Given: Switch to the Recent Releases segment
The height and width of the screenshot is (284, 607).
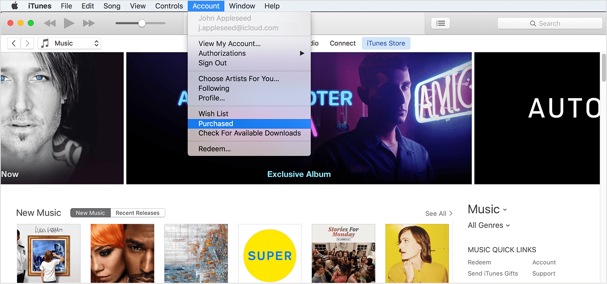Looking at the screenshot, I should click(x=137, y=213).
